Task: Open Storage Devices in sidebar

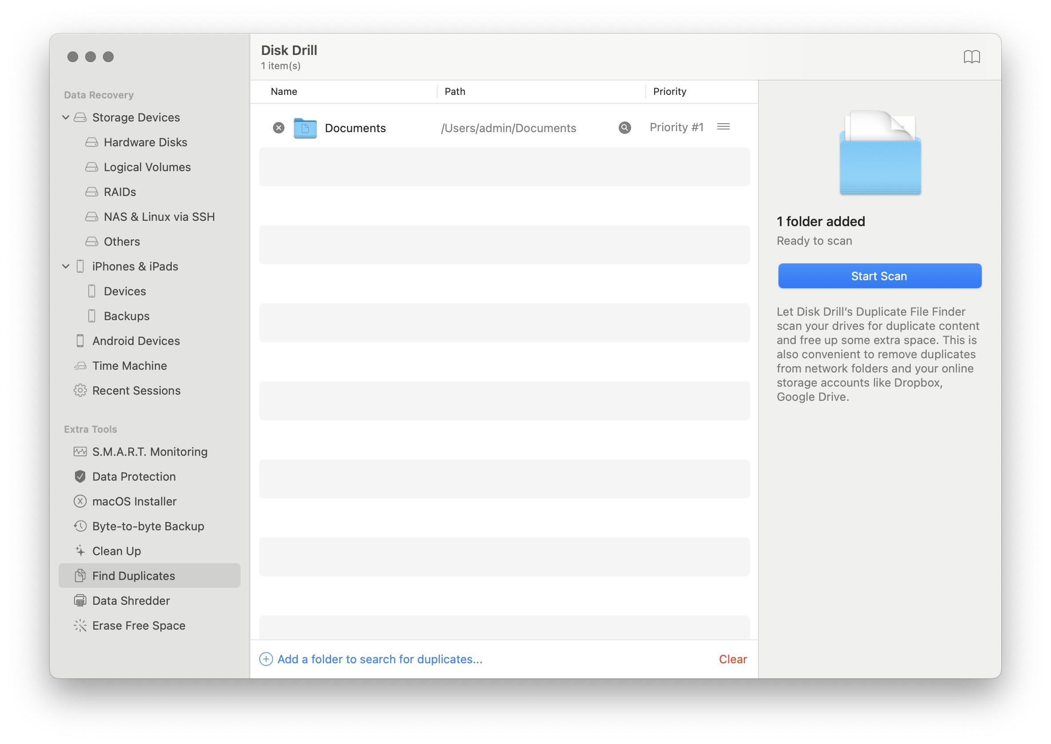Action: click(136, 117)
